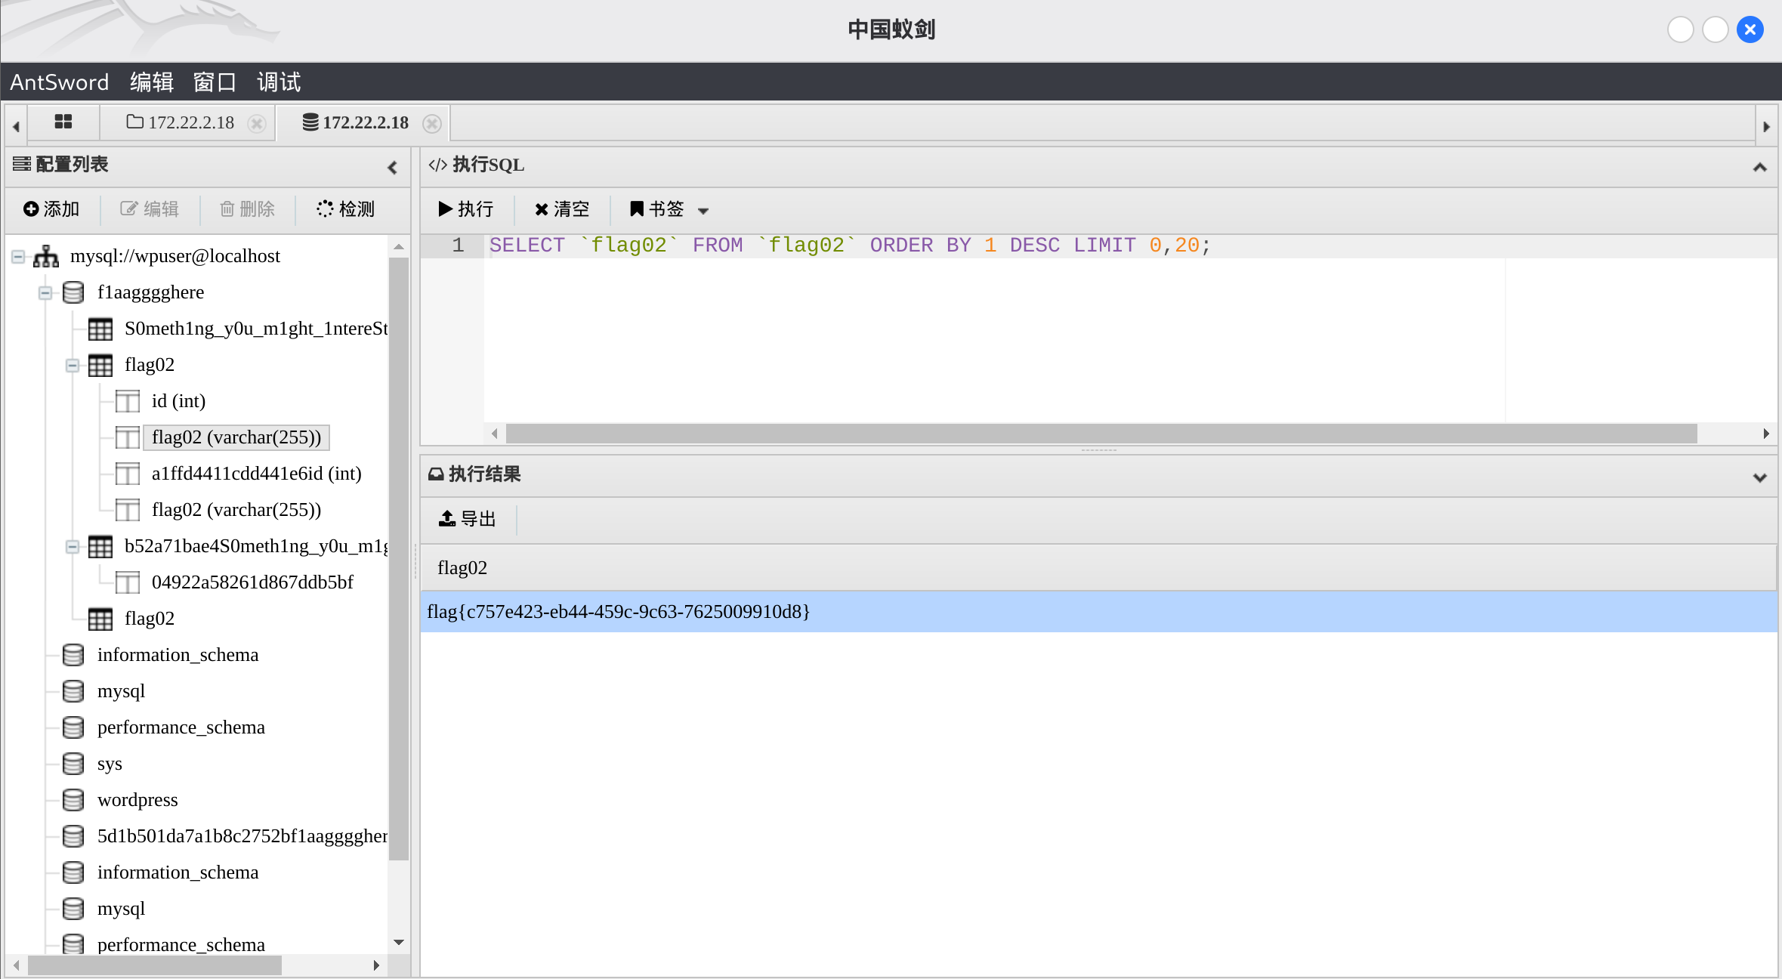
Task: Click the SQL editor horizontal scrollbar
Action: tap(1101, 434)
